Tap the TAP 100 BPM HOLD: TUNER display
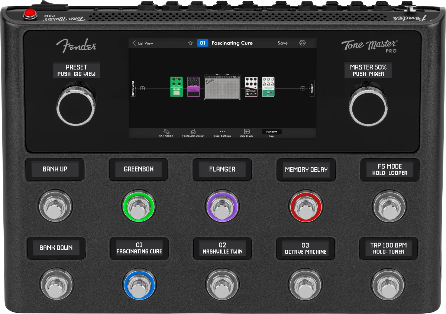The image size is (446, 314). (x=388, y=248)
